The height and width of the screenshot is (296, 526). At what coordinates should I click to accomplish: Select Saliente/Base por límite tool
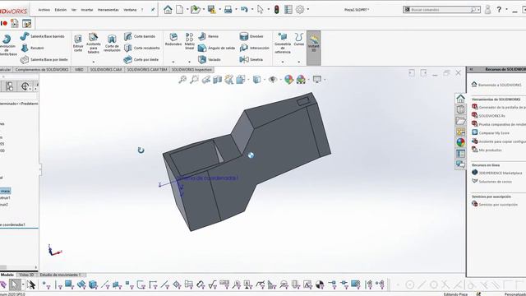(44, 60)
